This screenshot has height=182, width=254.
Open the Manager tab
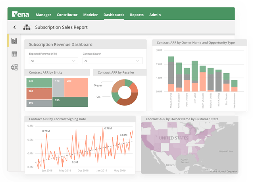(x=43, y=15)
